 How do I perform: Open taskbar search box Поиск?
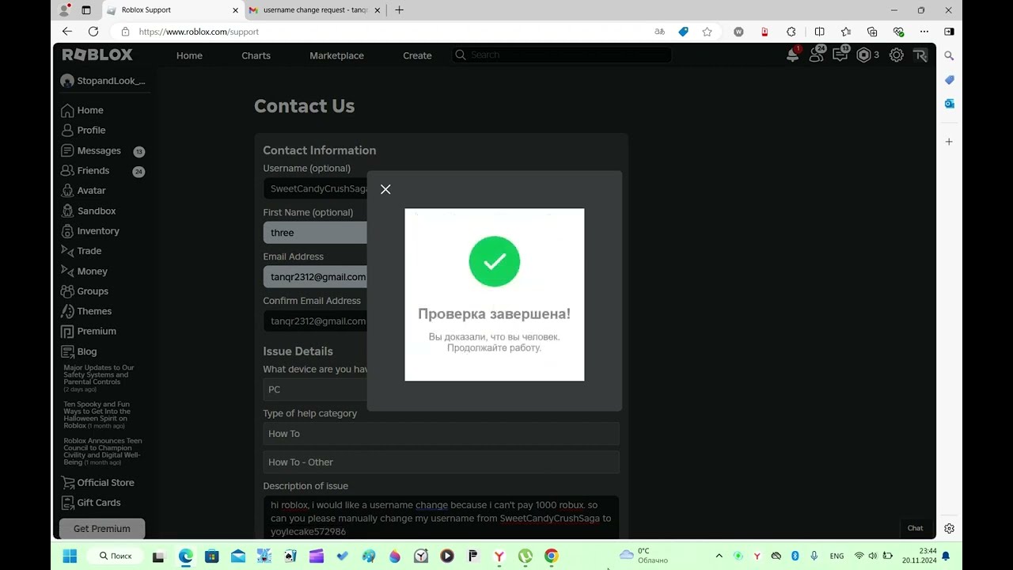click(x=115, y=556)
